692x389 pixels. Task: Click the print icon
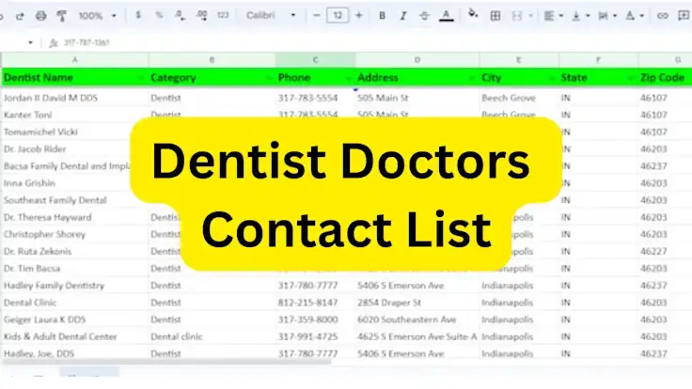(x=40, y=16)
